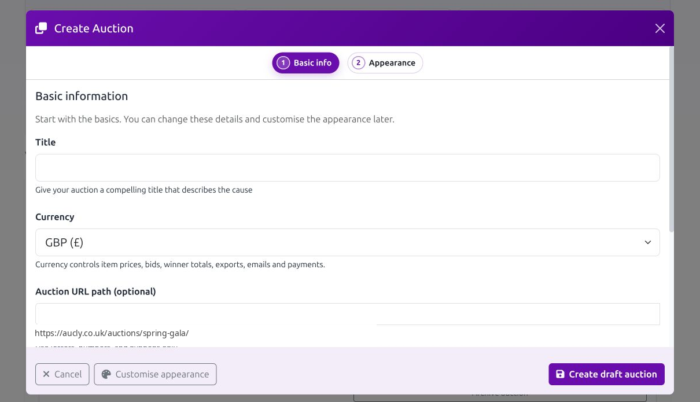The height and width of the screenshot is (402, 700).
Task: Focus the Auction URL path field
Action: click(x=347, y=314)
